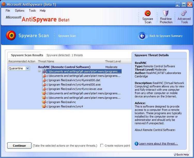The image size is (194, 158).
Task: Click the Quick Help lightbulb icon
Action: (x=175, y=154)
